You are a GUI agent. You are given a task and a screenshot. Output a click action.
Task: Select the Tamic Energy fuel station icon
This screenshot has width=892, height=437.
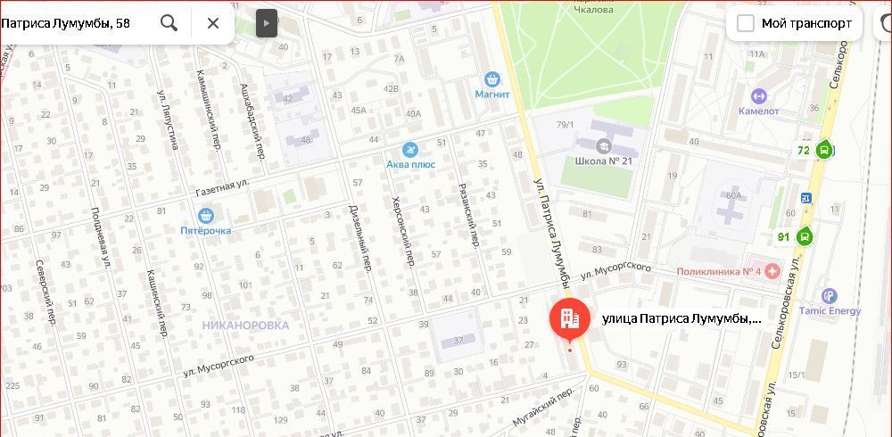click(830, 296)
